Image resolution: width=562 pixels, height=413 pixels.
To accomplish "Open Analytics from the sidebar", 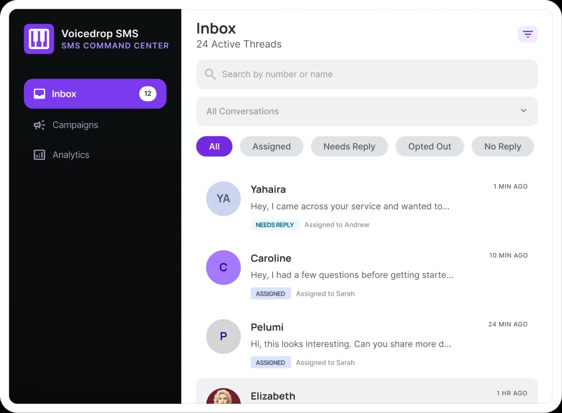I will pos(95,155).
